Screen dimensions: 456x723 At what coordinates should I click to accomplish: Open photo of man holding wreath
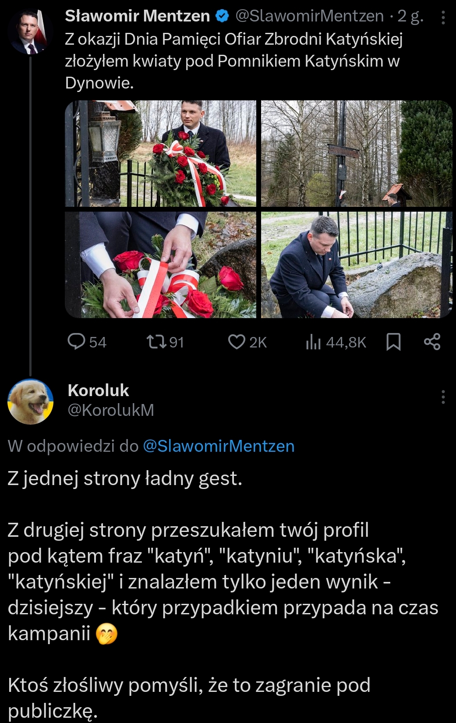click(x=161, y=153)
